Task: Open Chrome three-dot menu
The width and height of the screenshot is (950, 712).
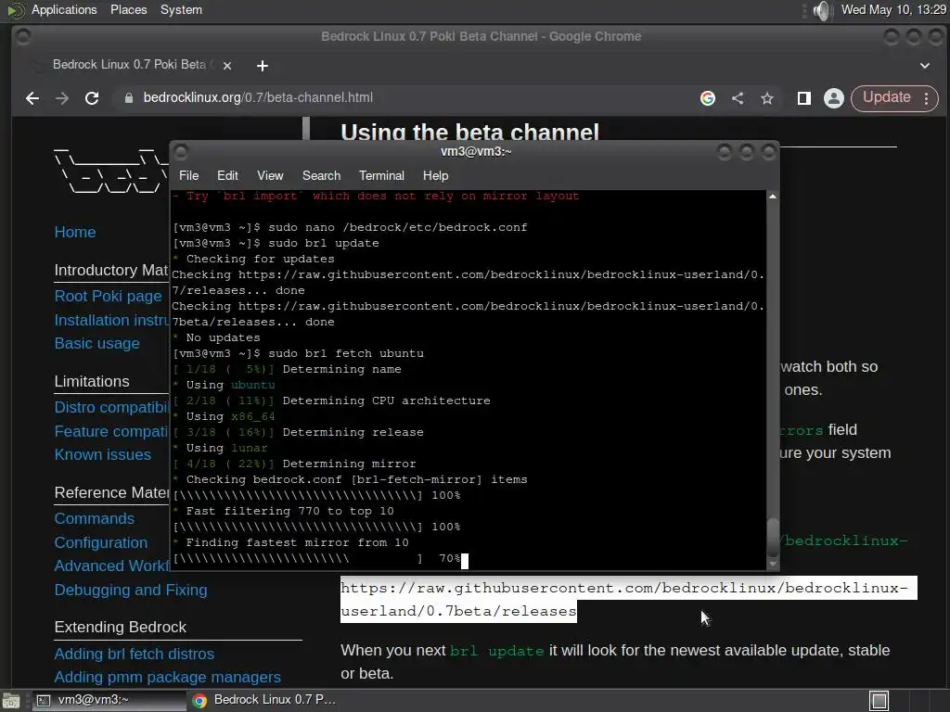Action: coord(927,98)
